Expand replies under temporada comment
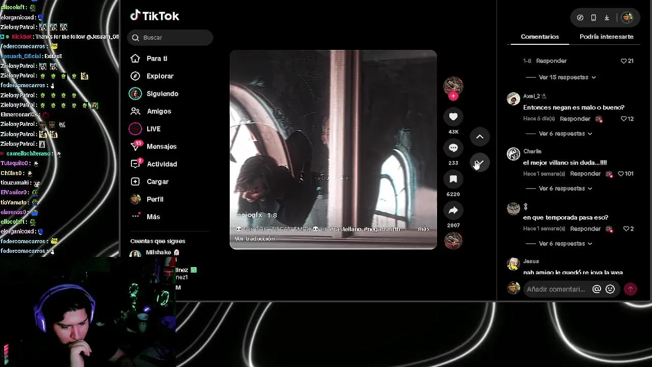The height and width of the screenshot is (367, 652). pyautogui.click(x=565, y=244)
